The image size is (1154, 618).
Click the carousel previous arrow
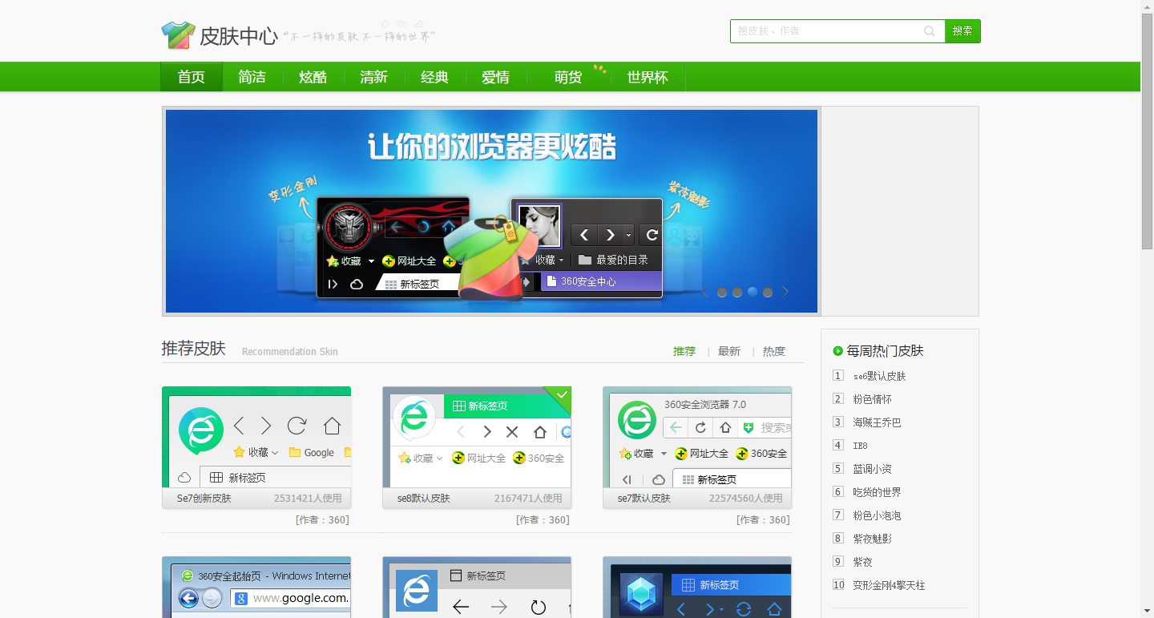coord(704,292)
